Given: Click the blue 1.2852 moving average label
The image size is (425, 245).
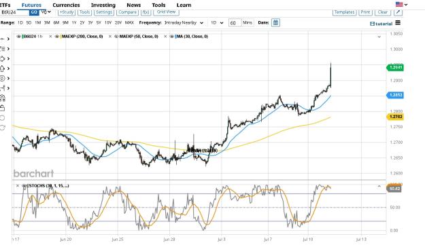Looking at the screenshot, I should [395, 95].
